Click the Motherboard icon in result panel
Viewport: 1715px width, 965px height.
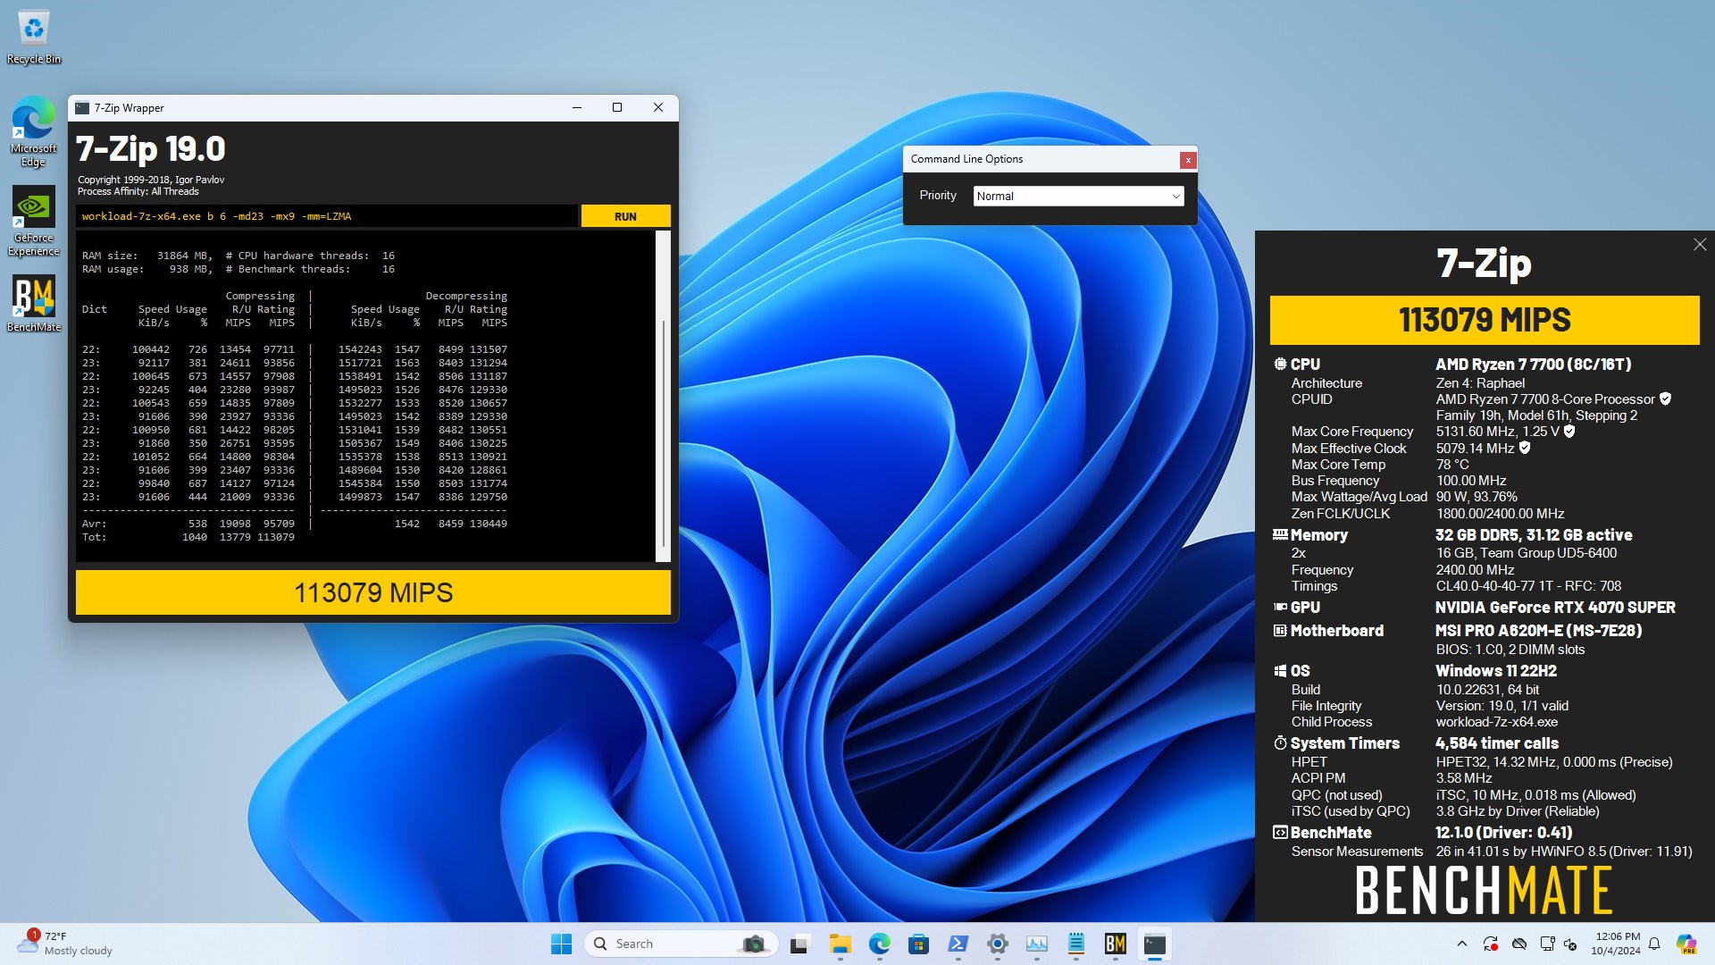[x=1280, y=631]
